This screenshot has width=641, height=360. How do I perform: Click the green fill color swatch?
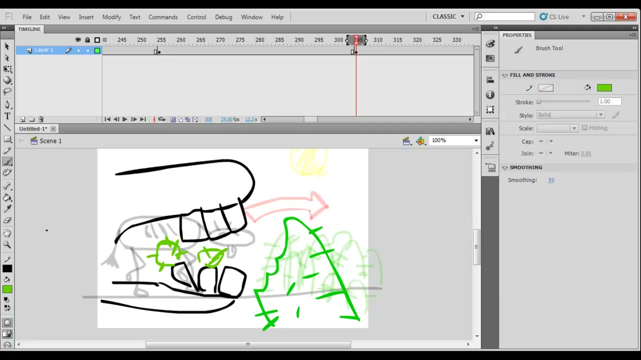point(604,88)
